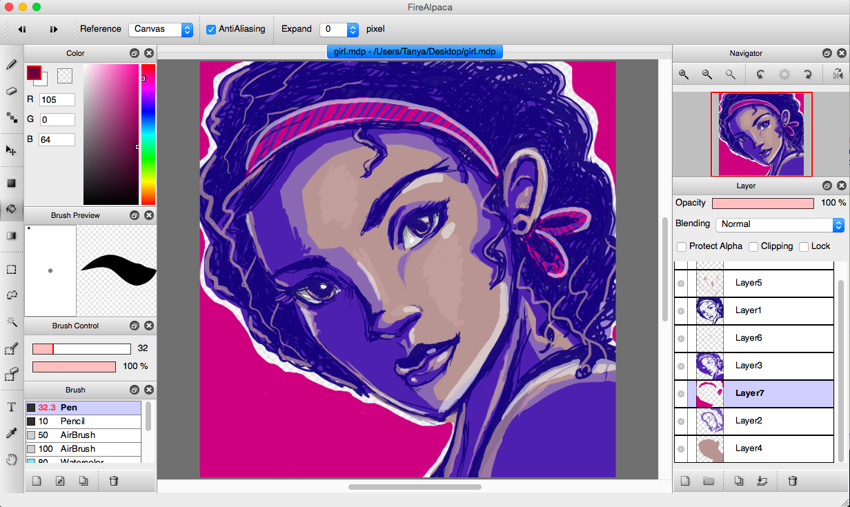Undock the Brush Control panel
The image size is (850, 507).
pyautogui.click(x=135, y=326)
